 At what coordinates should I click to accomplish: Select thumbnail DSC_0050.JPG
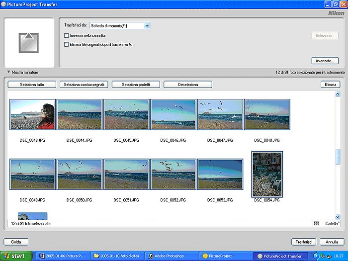[x=80, y=174]
